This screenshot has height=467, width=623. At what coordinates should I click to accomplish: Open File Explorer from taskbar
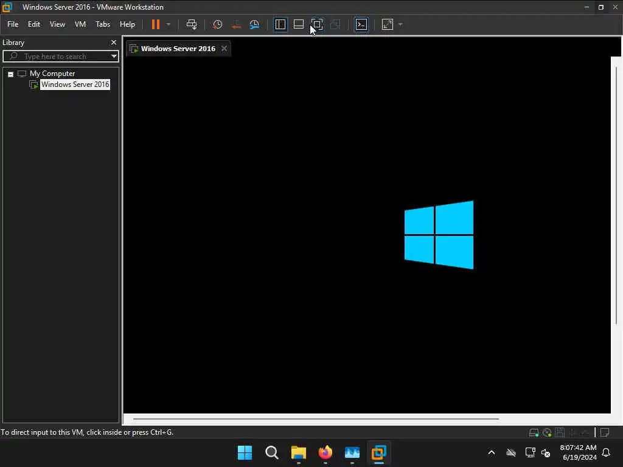click(x=298, y=452)
